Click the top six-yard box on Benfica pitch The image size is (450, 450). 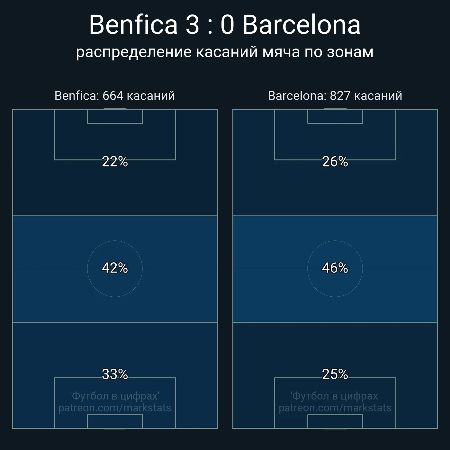click(x=115, y=116)
